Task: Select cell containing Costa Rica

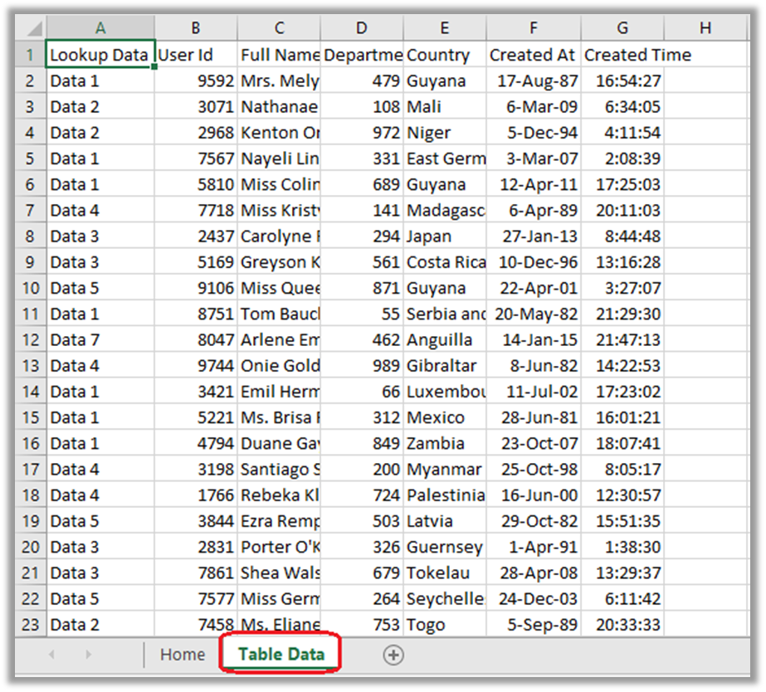Action: (x=445, y=261)
